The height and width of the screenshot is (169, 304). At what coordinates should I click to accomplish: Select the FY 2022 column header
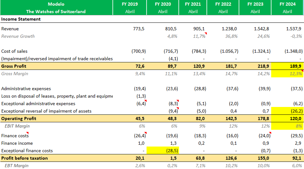coord(223,4)
